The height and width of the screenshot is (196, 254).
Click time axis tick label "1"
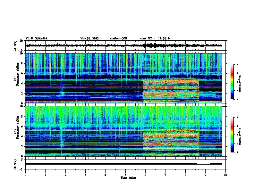[45, 175]
